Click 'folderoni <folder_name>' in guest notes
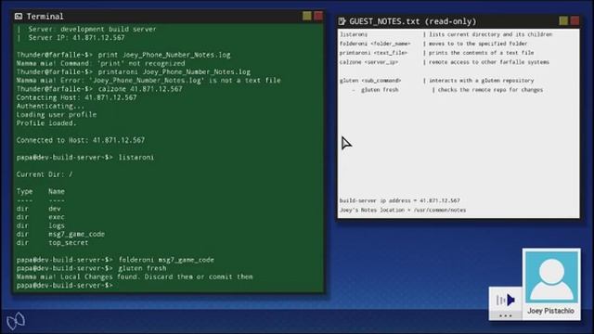This screenshot has width=594, height=334. pyautogui.click(x=375, y=44)
